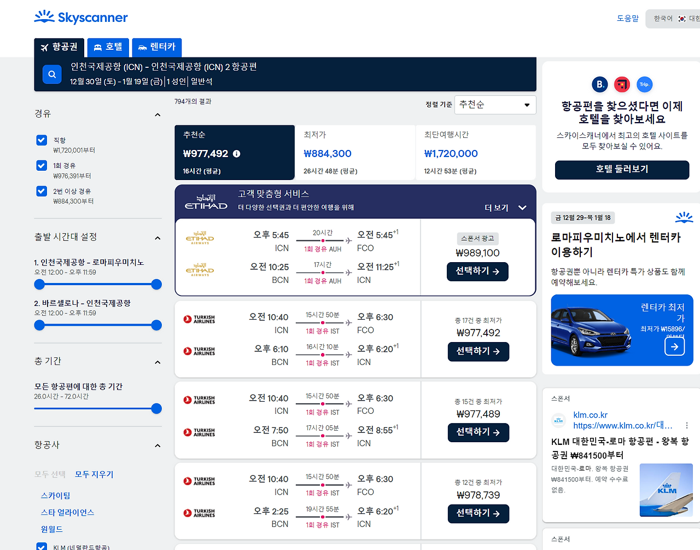The width and height of the screenshot is (700, 550).
Task: Uncheck the 2번 이상 경유 checkbox
Action: (42, 191)
